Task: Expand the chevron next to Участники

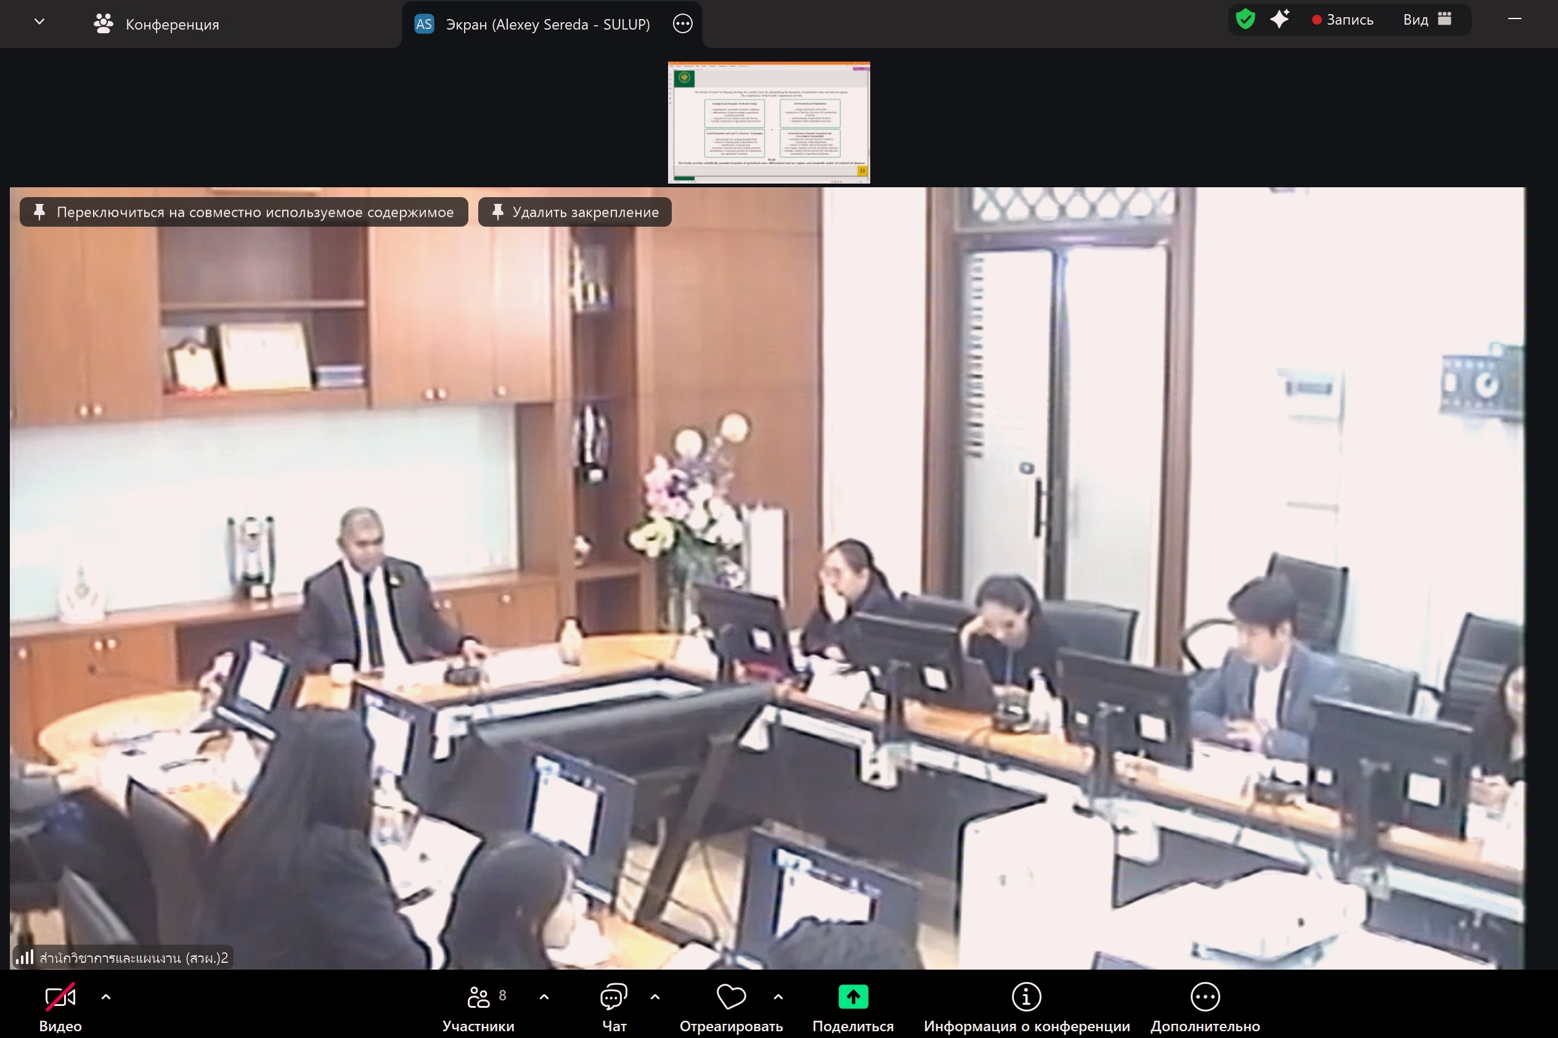Action: click(544, 996)
